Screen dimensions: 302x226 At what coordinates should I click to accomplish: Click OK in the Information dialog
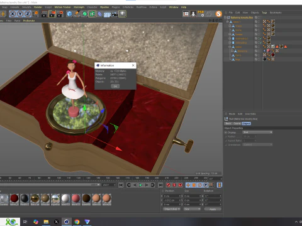point(115,86)
